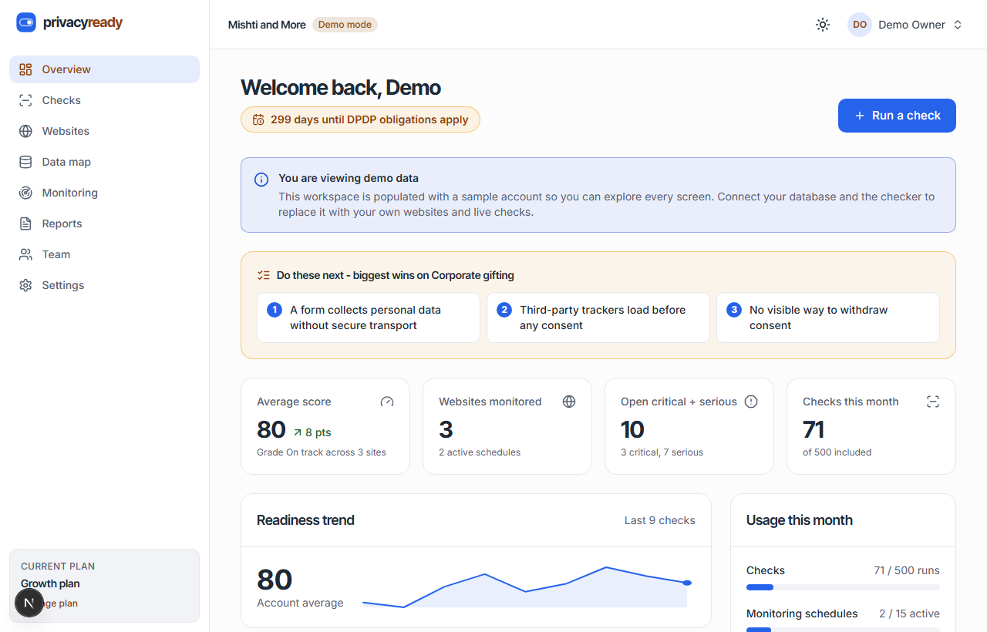
Task: Navigate to Data map
Action: point(104,162)
